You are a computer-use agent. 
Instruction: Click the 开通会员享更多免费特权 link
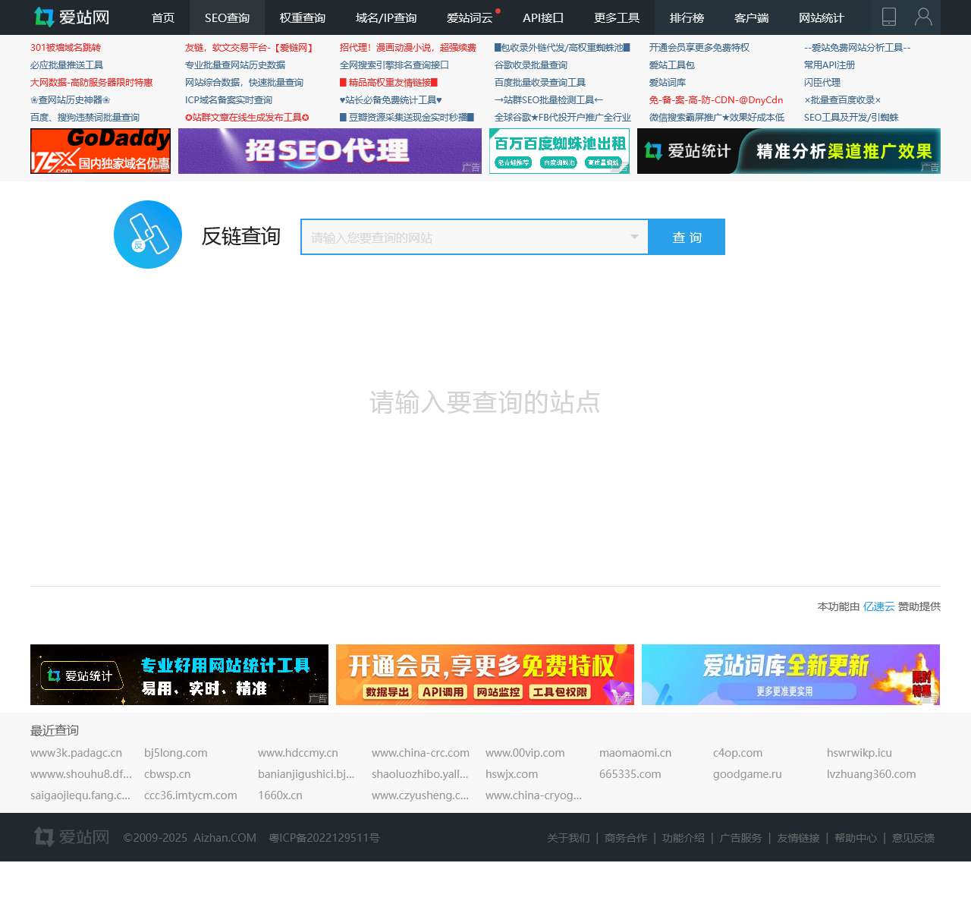tap(699, 48)
